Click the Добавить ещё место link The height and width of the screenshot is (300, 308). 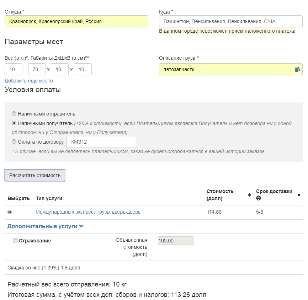point(28,81)
